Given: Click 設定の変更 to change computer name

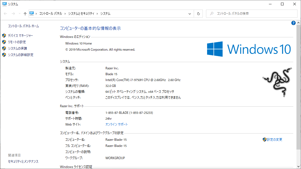Looking at the screenshot, I should point(275,140).
